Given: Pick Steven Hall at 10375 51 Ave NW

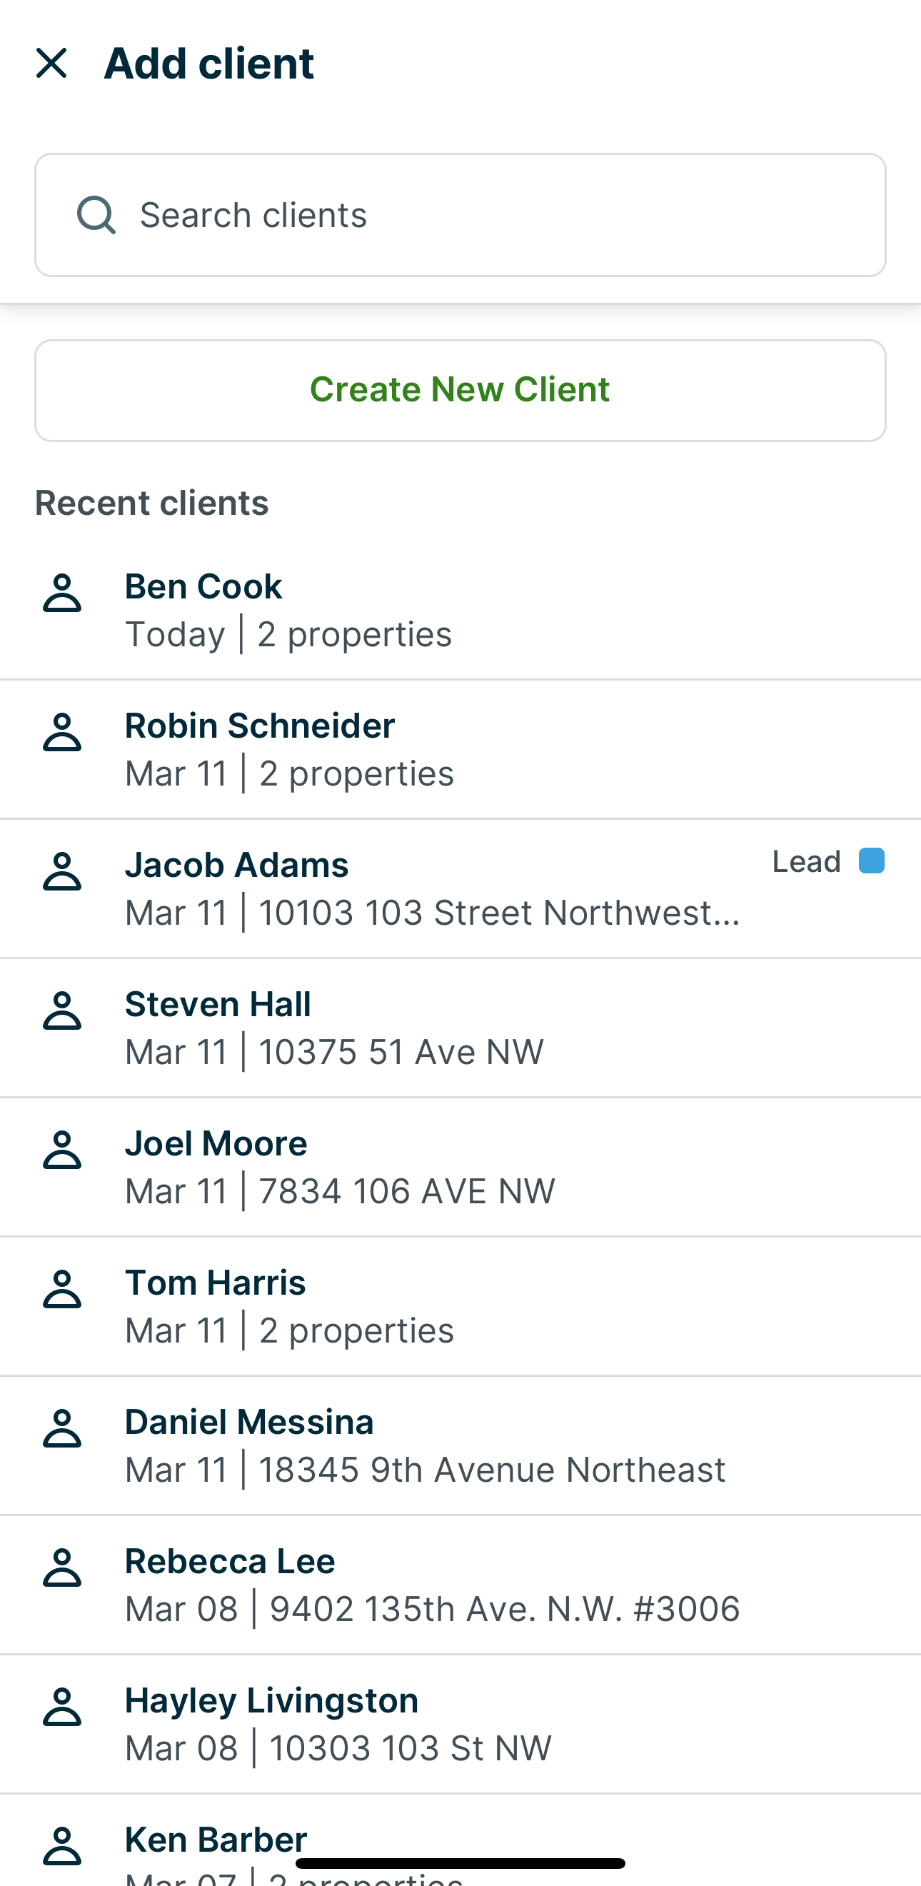Looking at the screenshot, I should 439,1026.
